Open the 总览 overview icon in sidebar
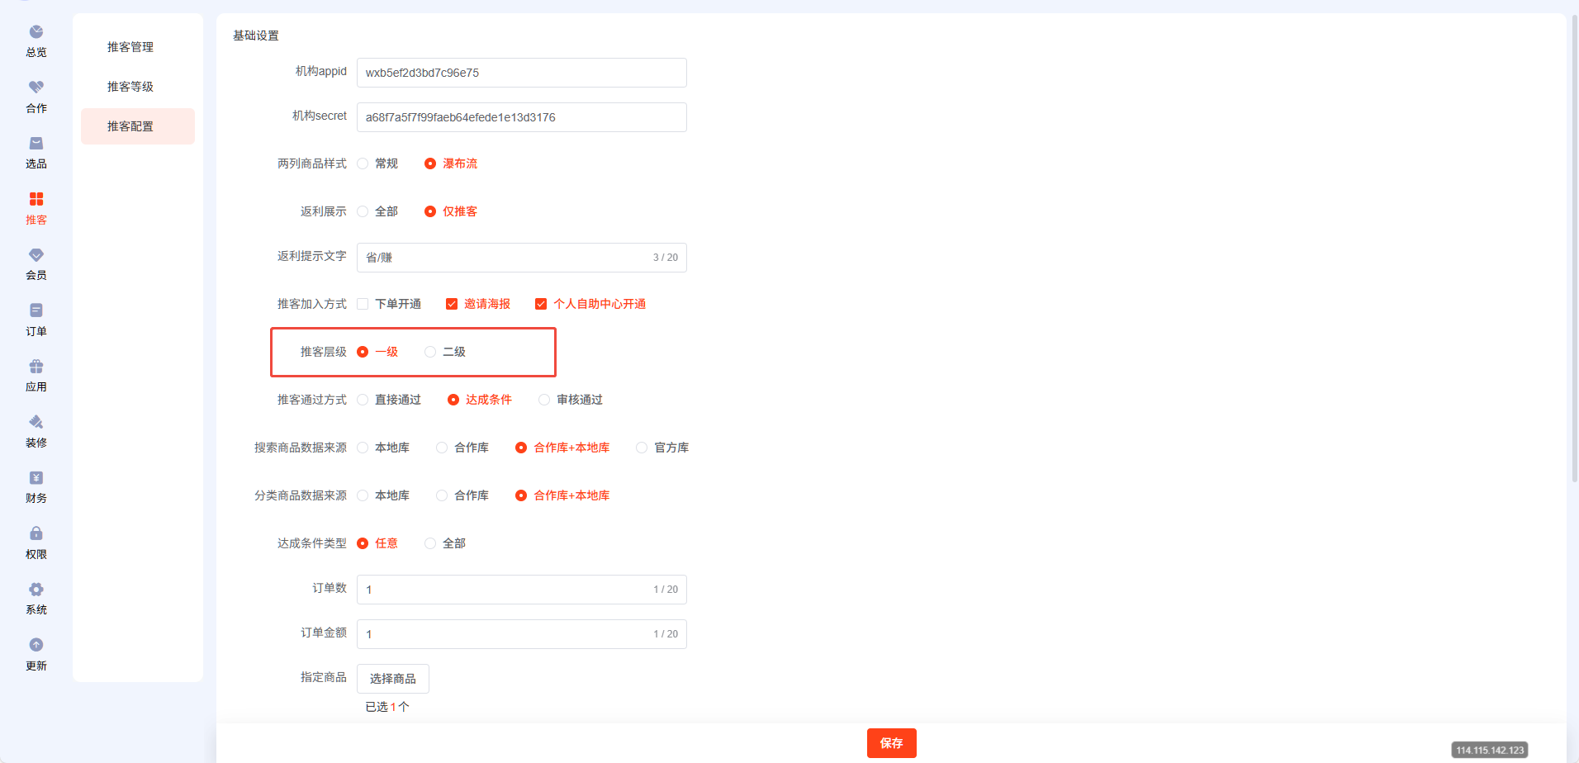 [36, 32]
